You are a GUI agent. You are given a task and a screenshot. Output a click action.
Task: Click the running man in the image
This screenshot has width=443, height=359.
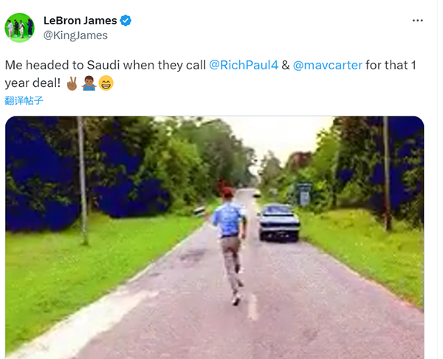click(230, 244)
